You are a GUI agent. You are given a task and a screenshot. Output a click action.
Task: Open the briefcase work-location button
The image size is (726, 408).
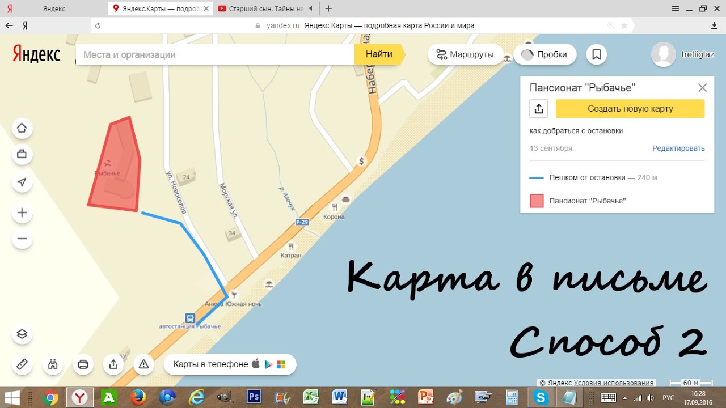tap(22, 154)
